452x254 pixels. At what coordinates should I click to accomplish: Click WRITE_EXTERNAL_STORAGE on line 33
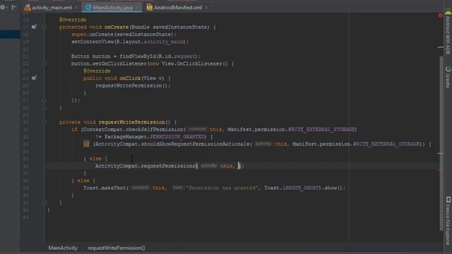click(x=386, y=144)
